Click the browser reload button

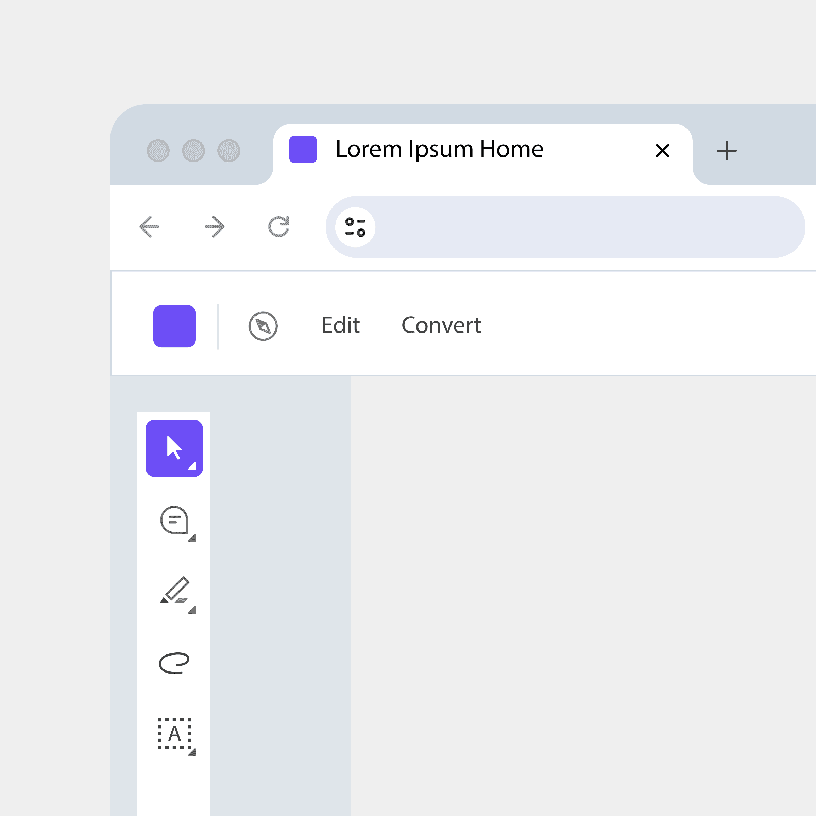pos(279,227)
